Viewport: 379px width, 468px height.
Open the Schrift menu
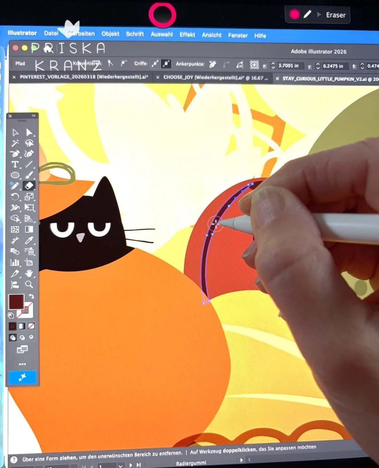click(135, 34)
